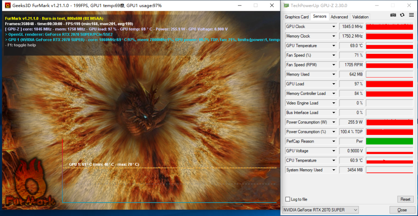Click the 0.9000 V GPU Voltage value
The width and height of the screenshot is (418, 216).
point(352,151)
